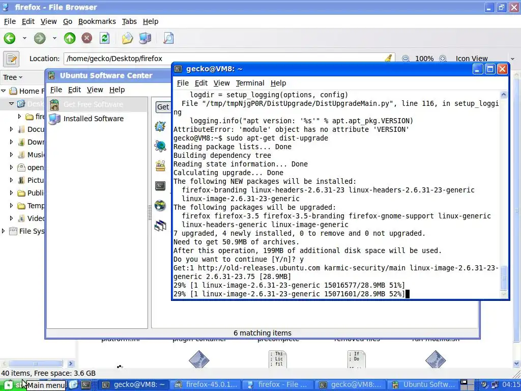Toggle the text-based location bar button

coord(11,59)
